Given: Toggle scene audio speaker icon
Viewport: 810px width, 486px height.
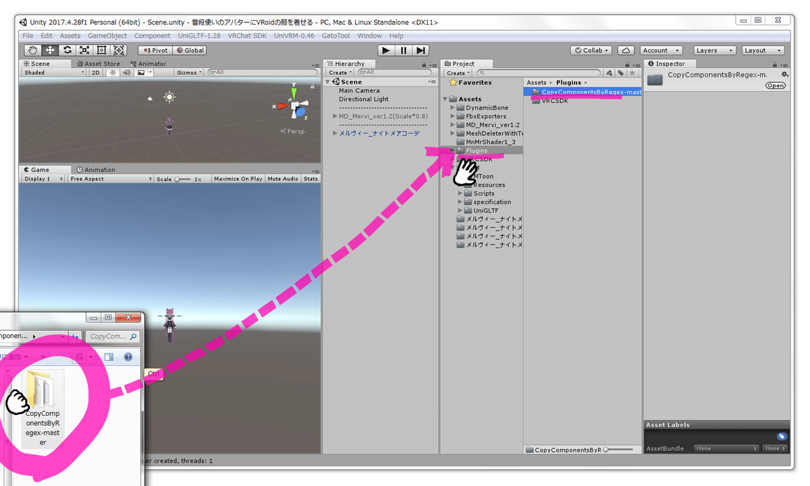Looking at the screenshot, I should pyautogui.click(x=127, y=72).
